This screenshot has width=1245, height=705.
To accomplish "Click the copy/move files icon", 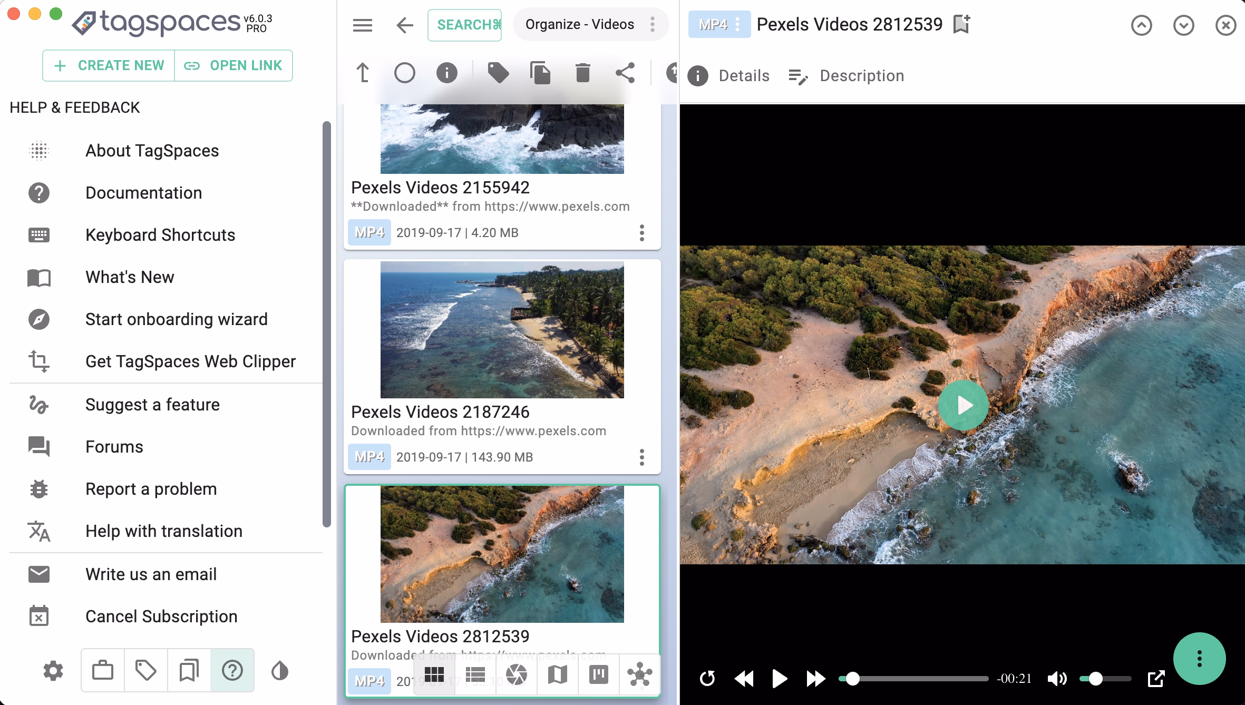I will point(540,73).
